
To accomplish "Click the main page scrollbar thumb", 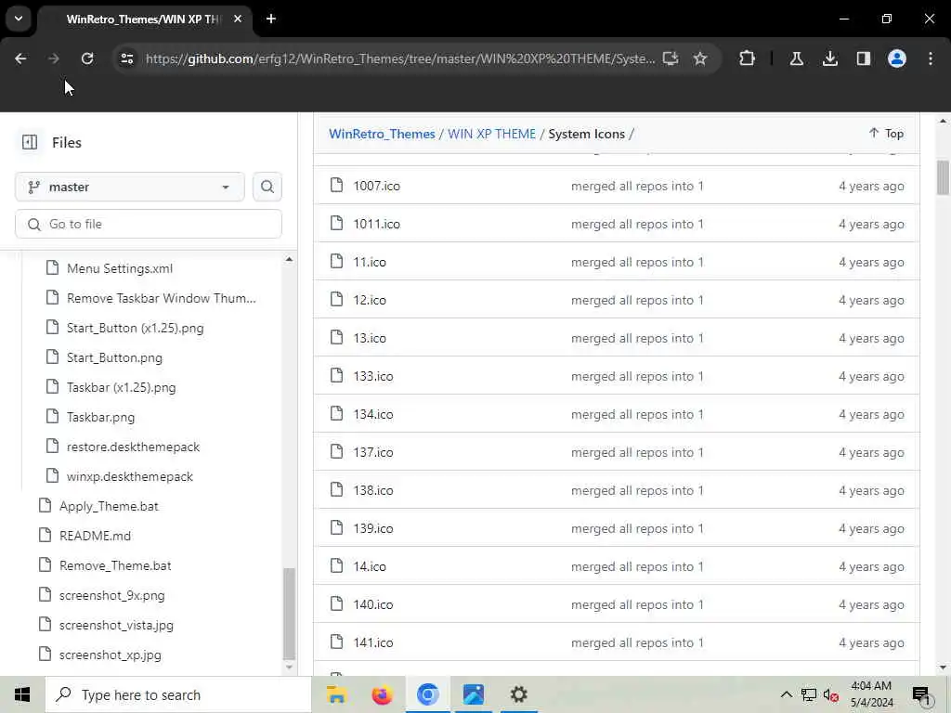I will tap(943, 177).
